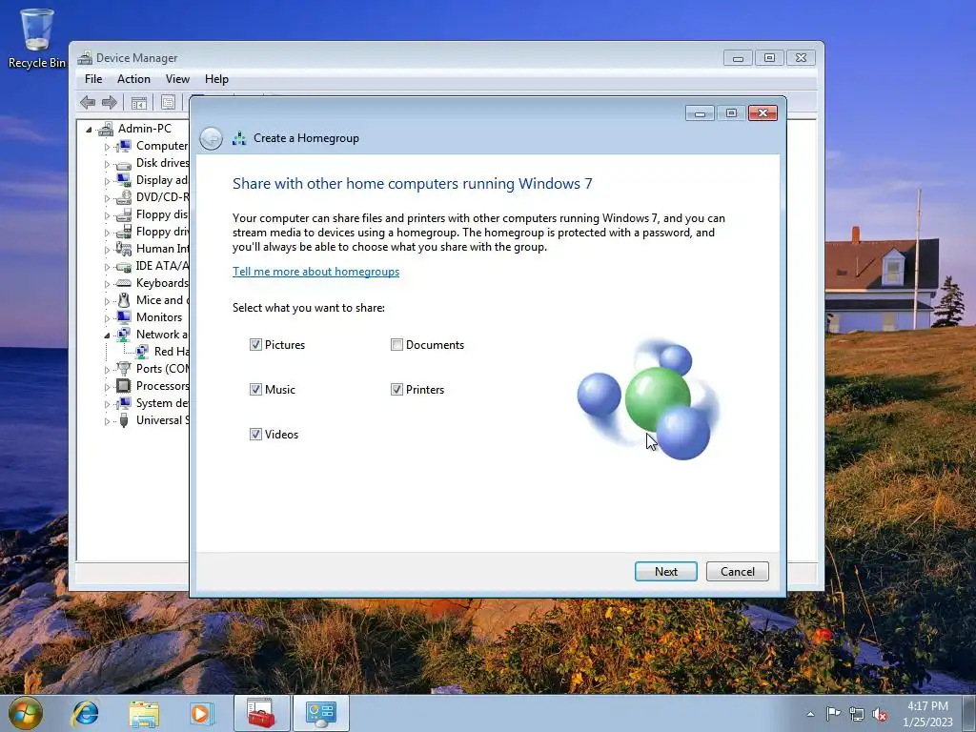Screen dimensions: 976x732
Task: Expand the Display adapters category
Action: click(x=107, y=181)
